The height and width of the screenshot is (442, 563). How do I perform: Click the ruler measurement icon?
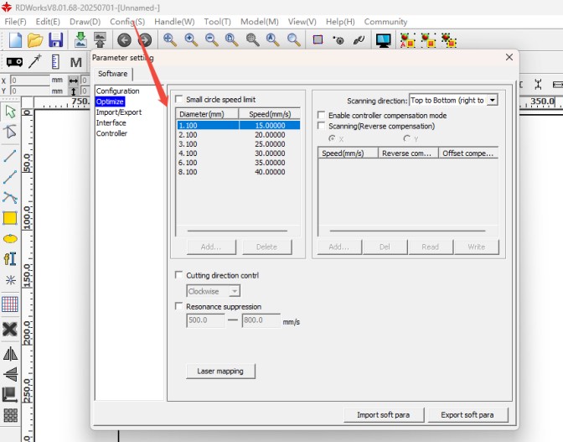click(55, 62)
